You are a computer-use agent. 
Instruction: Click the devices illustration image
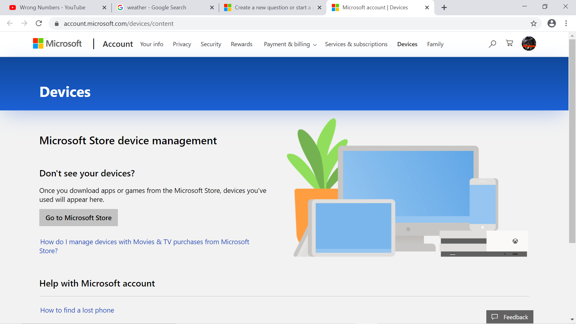pos(407,188)
